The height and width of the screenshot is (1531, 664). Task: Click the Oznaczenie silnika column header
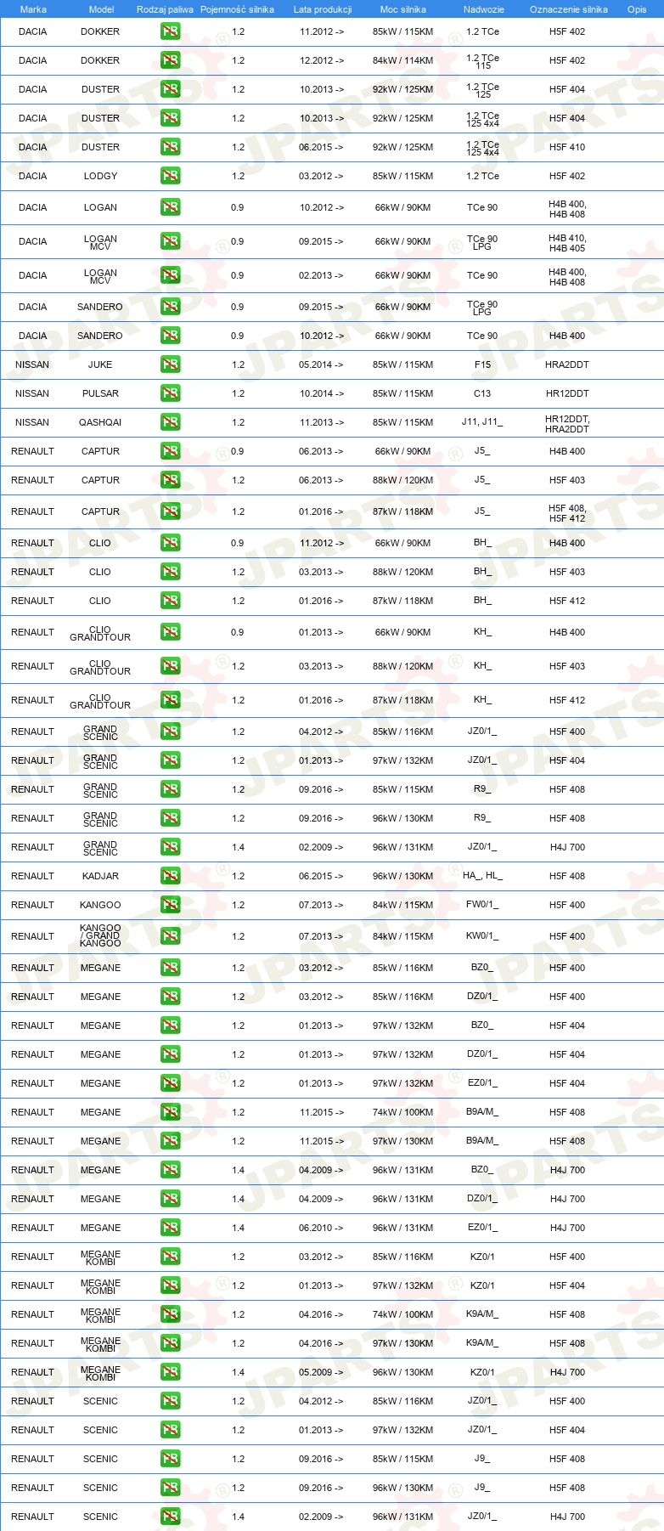pos(569,9)
